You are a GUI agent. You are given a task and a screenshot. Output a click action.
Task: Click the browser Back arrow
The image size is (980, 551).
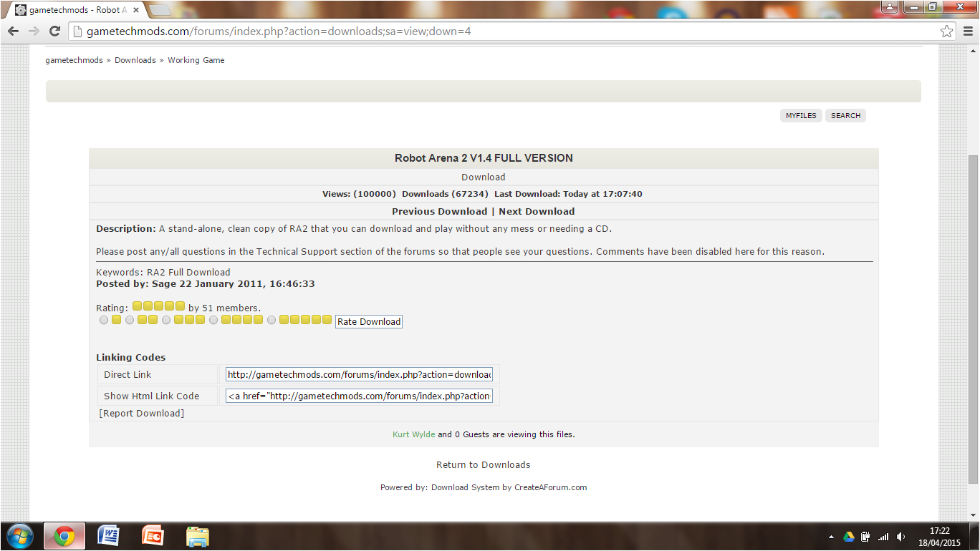13,31
